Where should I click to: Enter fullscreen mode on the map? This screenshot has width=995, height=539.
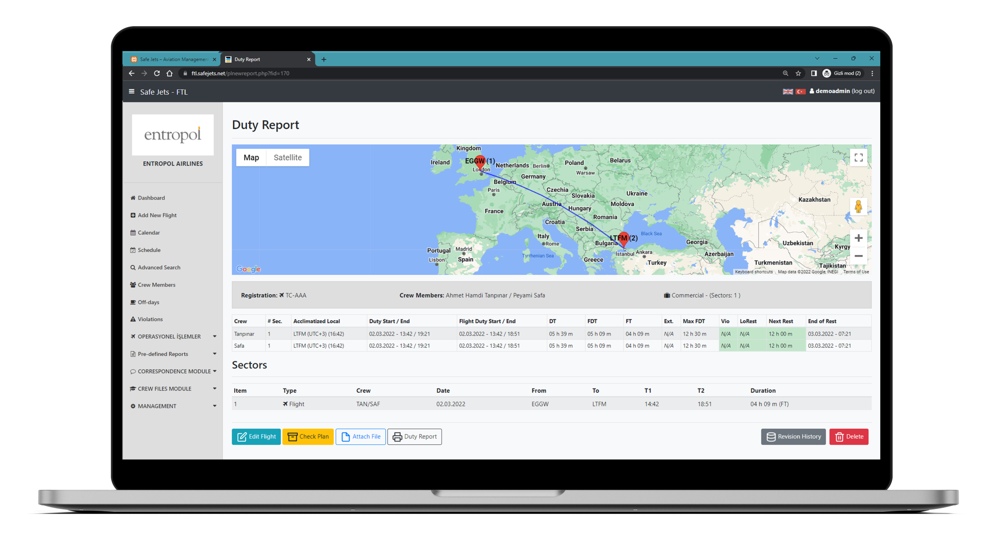click(x=858, y=157)
